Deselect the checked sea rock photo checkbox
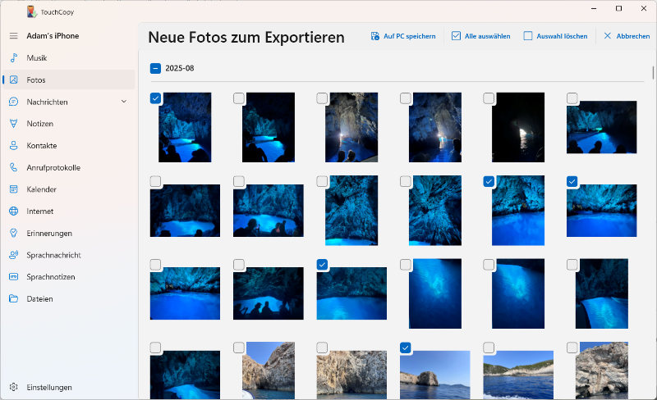The width and height of the screenshot is (657, 400). (x=406, y=348)
